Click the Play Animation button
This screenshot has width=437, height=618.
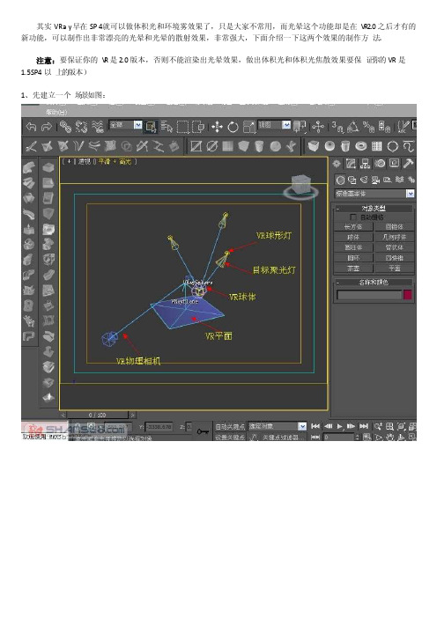tap(339, 426)
